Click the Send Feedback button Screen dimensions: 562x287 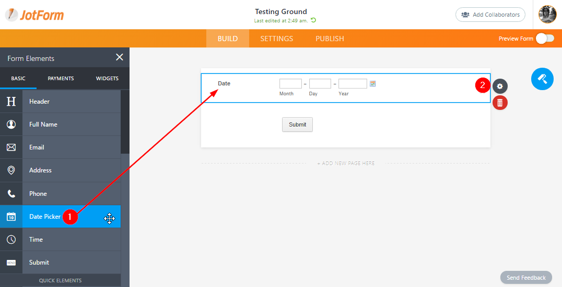tap(526, 278)
